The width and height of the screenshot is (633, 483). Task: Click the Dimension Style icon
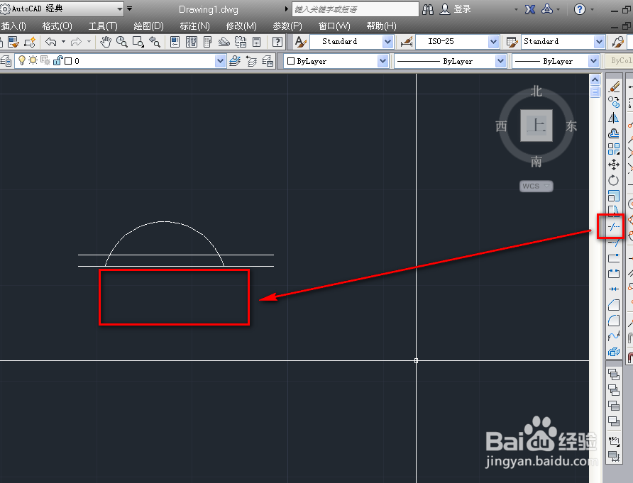pyautogui.click(x=407, y=42)
